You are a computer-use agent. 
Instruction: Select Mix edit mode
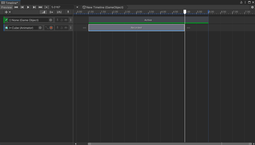(43, 12)
